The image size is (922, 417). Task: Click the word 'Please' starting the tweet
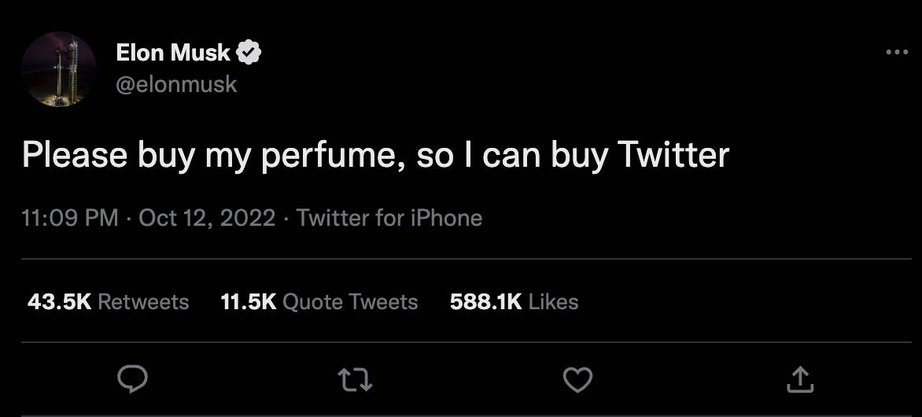coord(75,156)
